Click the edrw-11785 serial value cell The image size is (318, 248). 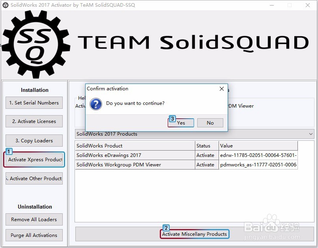pos(258,155)
